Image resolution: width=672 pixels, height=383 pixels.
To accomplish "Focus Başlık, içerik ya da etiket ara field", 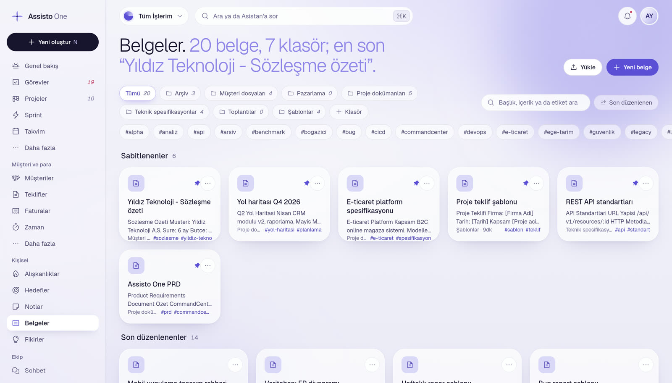I will tap(535, 102).
